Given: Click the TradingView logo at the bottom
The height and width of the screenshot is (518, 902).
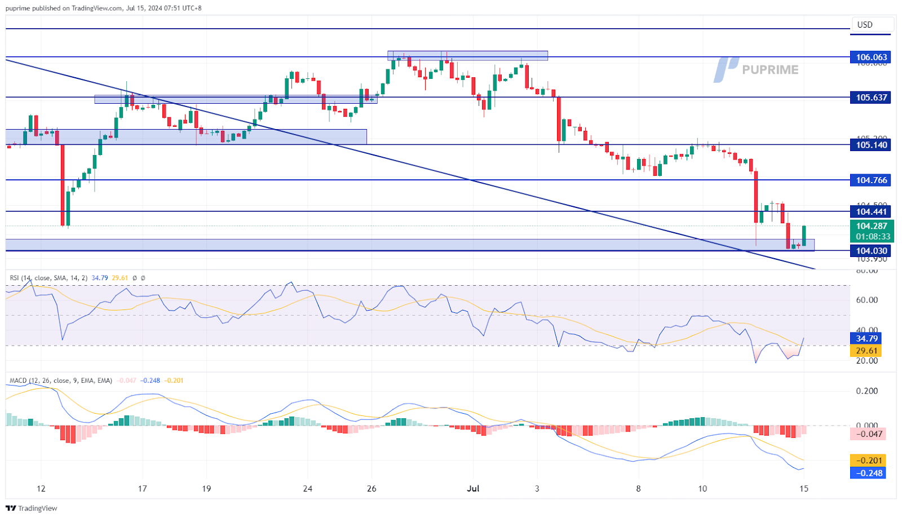Looking at the screenshot, I should (32, 508).
